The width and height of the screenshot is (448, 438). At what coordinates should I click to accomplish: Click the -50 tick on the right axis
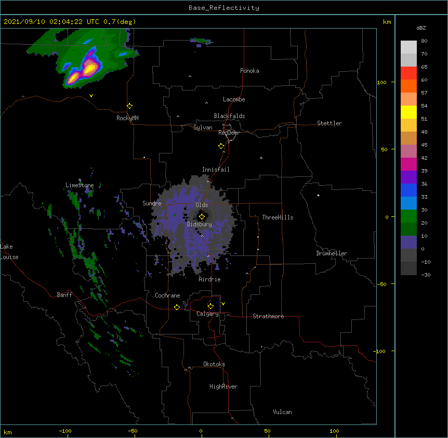click(381, 284)
